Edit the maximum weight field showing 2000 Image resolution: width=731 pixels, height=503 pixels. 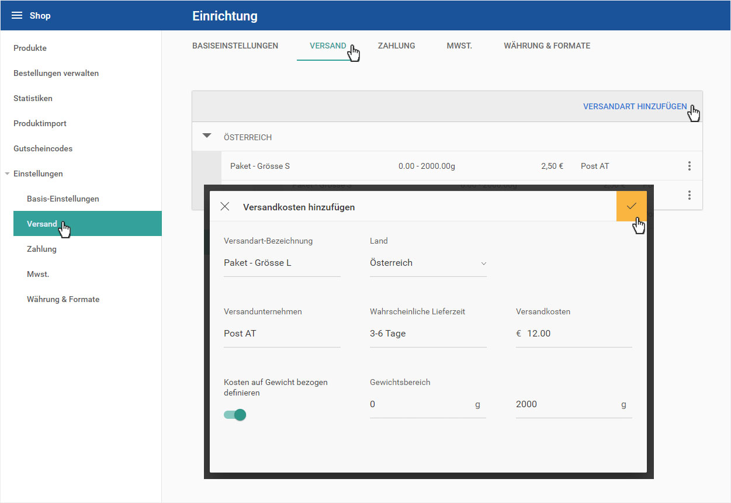coord(574,404)
